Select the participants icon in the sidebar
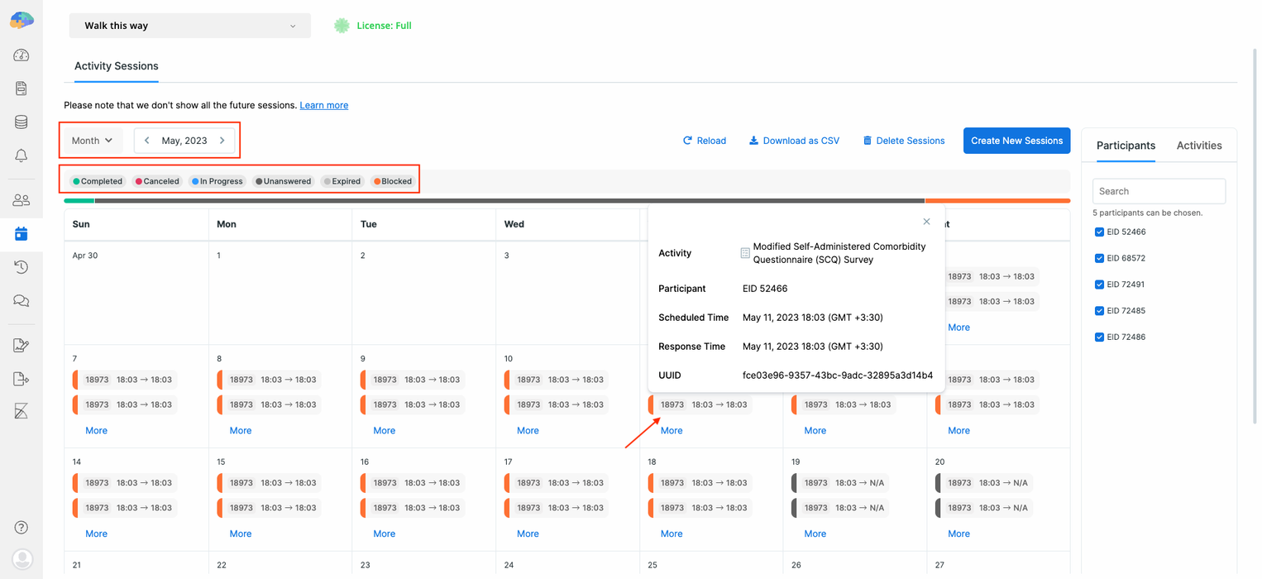This screenshot has width=1262, height=579. (22, 199)
